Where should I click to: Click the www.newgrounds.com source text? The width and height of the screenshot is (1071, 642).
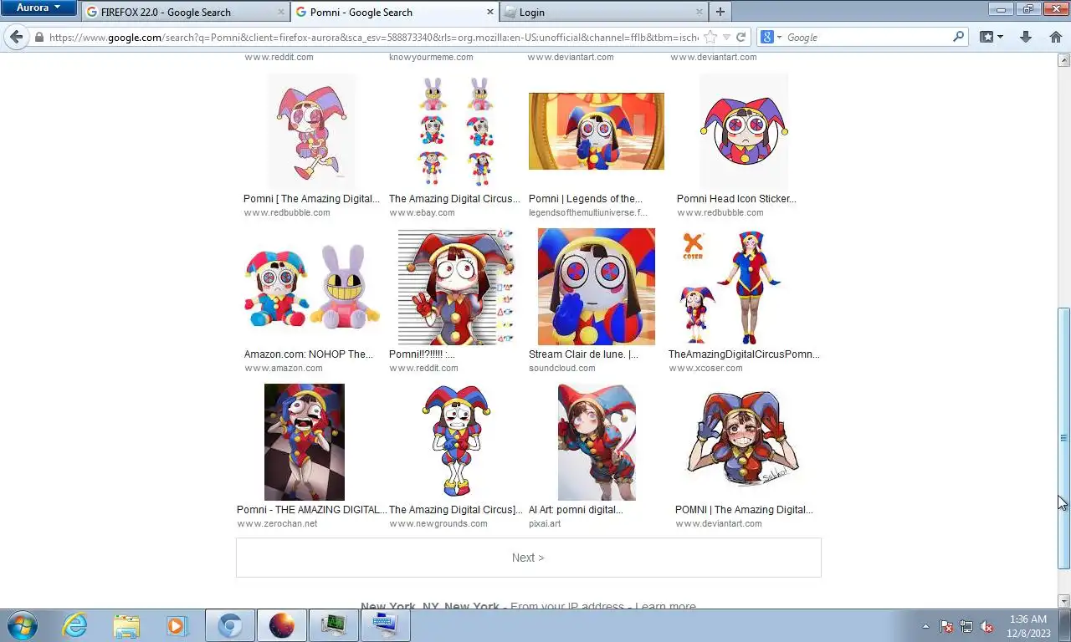438,524
